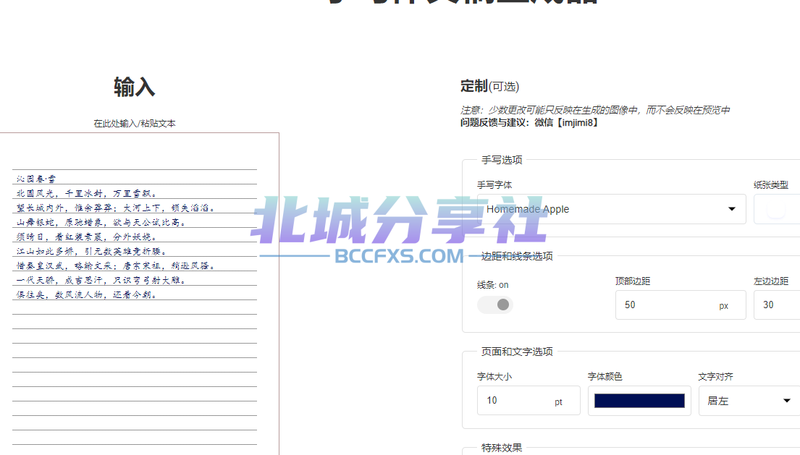Click the 输入 heading
Screen dimensions: 800x455
tap(134, 87)
